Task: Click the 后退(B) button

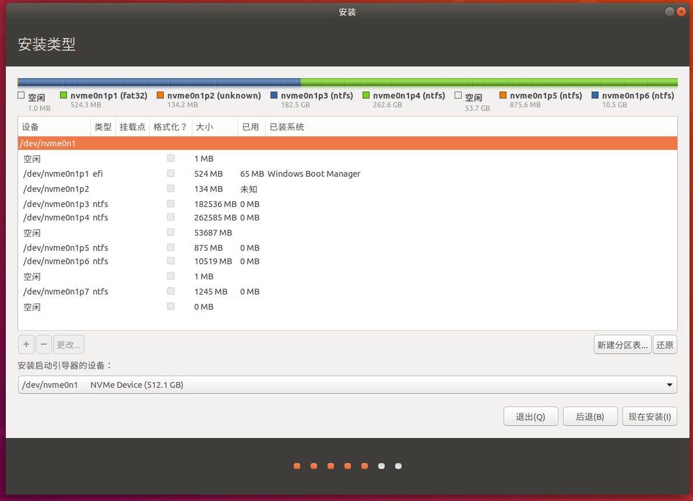Action: (590, 416)
